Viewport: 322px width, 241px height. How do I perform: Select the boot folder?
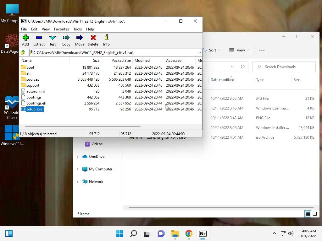pos(30,67)
